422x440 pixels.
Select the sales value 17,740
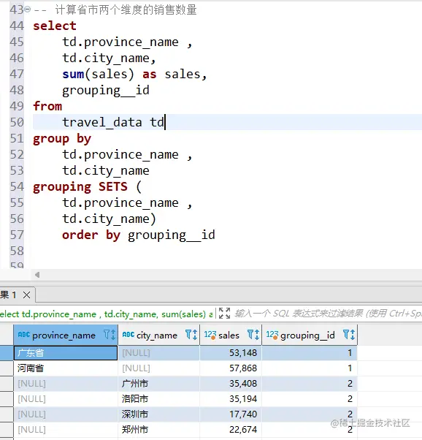(231, 414)
